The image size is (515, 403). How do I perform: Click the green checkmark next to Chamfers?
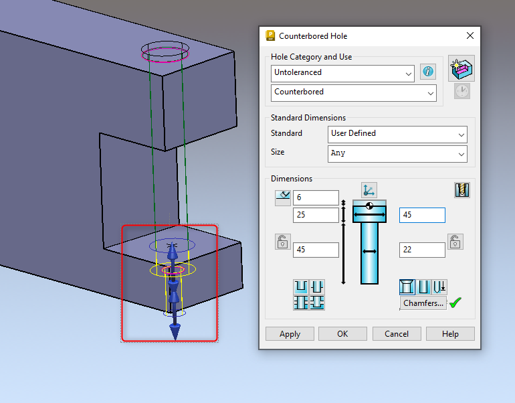(x=455, y=303)
